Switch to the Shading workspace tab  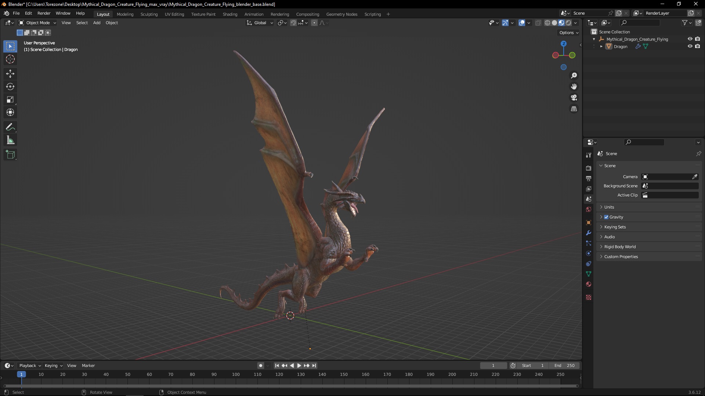click(230, 14)
